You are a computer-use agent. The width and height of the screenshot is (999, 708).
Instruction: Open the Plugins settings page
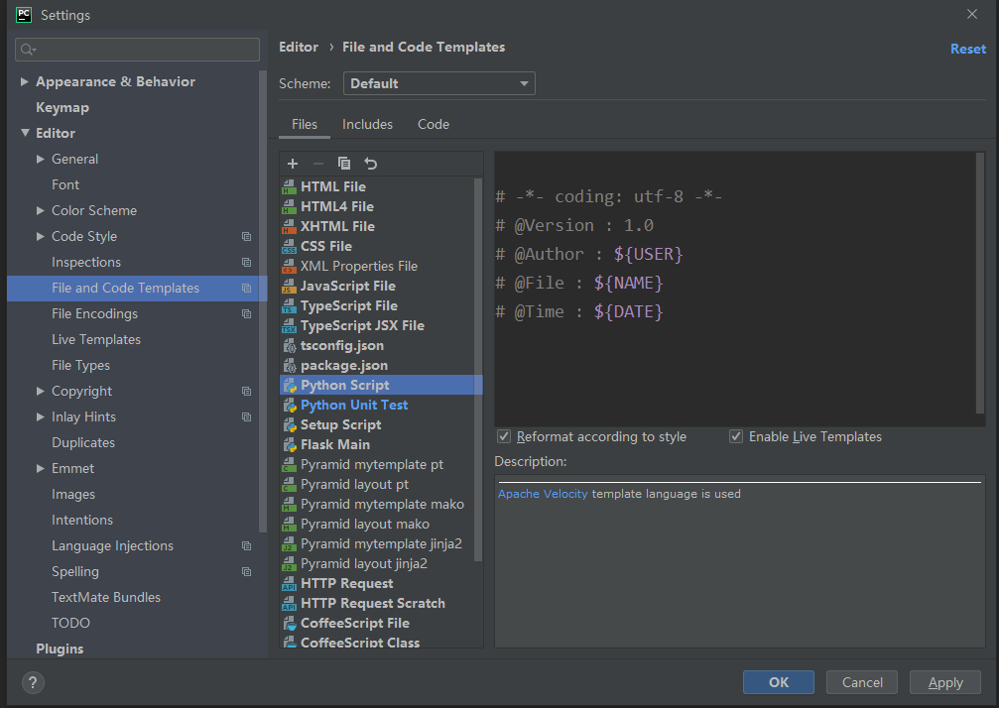point(60,649)
